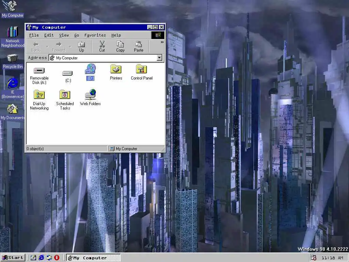Launch Internet Explorer from quick launch
The height and width of the screenshot is (262, 349).
pyautogui.click(x=41, y=258)
